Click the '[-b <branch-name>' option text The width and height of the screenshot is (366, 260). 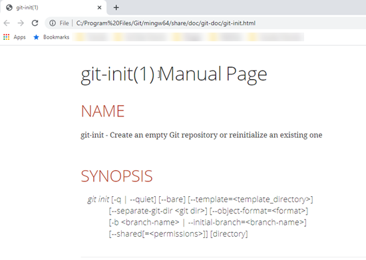pyautogui.click(x=144, y=222)
